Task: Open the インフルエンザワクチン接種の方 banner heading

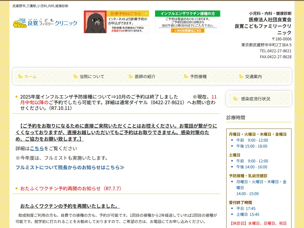Action: (x=188, y=14)
